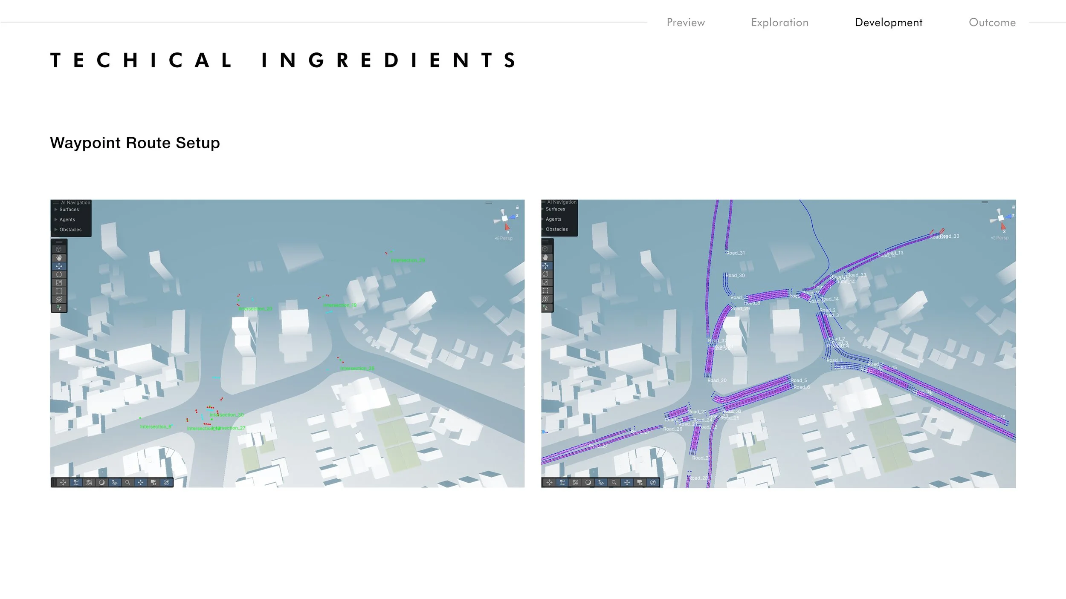The width and height of the screenshot is (1066, 599).
Task: Open the Exploration tab
Action: tap(779, 23)
